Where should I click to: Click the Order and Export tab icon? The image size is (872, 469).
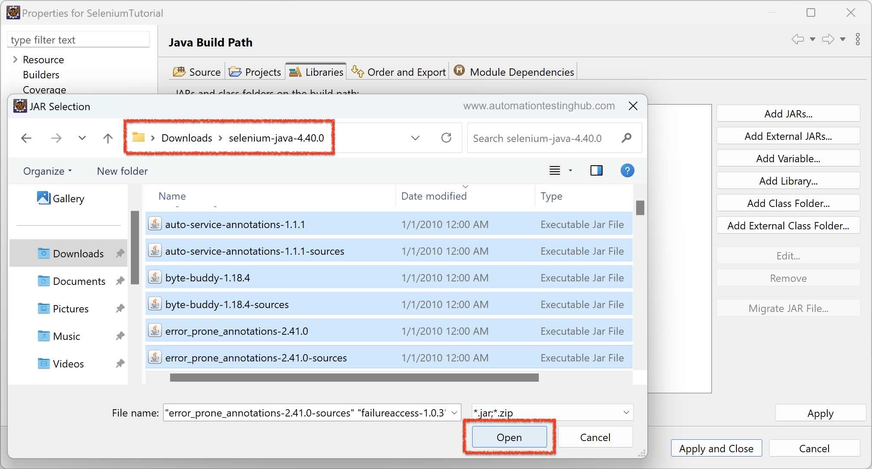pyautogui.click(x=358, y=71)
